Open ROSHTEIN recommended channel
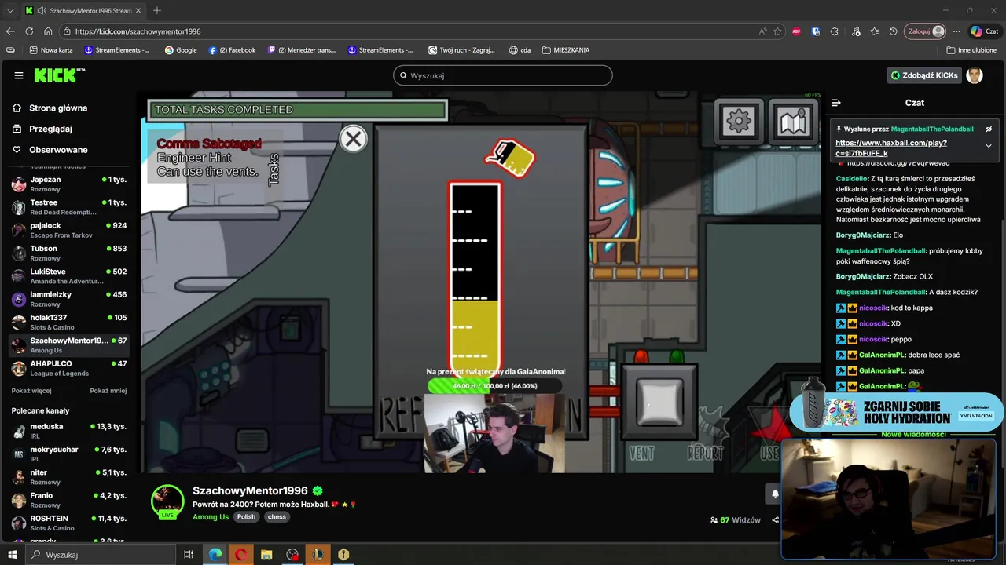This screenshot has width=1006, height=565. click(x=69, y=523)
